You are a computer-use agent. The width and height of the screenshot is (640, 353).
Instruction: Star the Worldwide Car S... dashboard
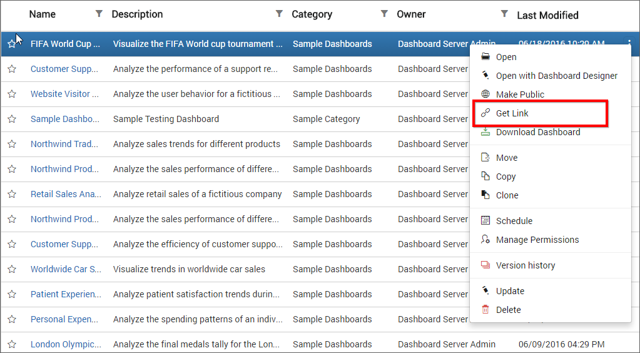tap(12, 269)
